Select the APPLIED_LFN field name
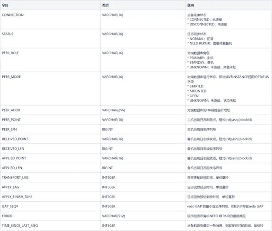 click(x=12, y=168)
